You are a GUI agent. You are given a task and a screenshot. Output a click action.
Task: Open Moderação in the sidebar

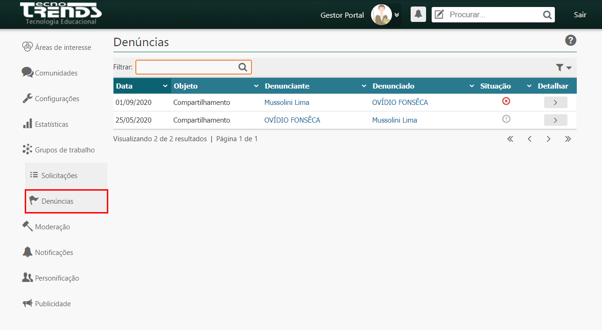52,227
